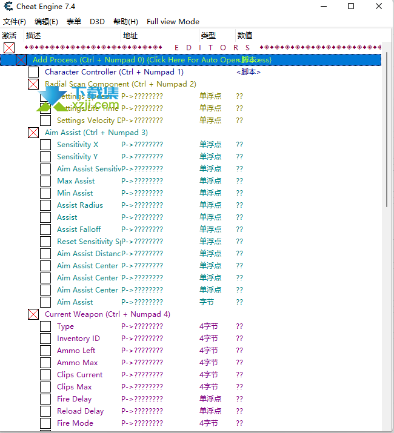
Task: Toggle the Radial Scan Component group checkbox
Action: [x=33, y=84]
